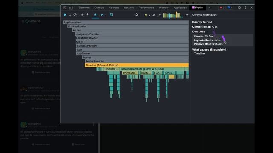The height and width of the screenshot is (153, 273).
Task: Open DevTools settings gear
Action: (x=239, y=8)
